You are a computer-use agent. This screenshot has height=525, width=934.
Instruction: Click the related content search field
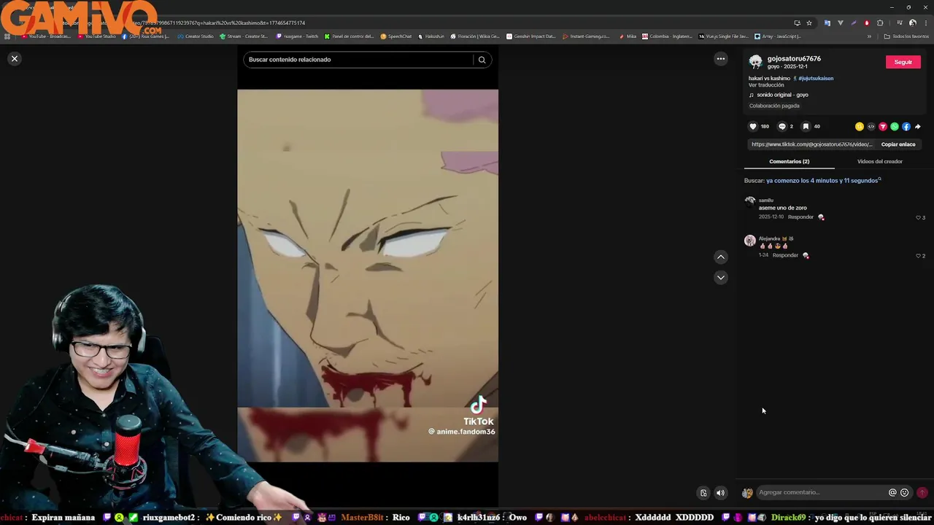click(358, 60)
